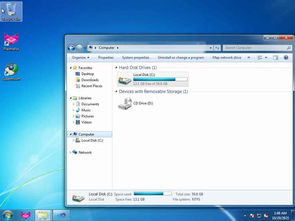295x221 pixels.
Task: Show more toolbar commands chevron
Action: click(x=249, y=58)
